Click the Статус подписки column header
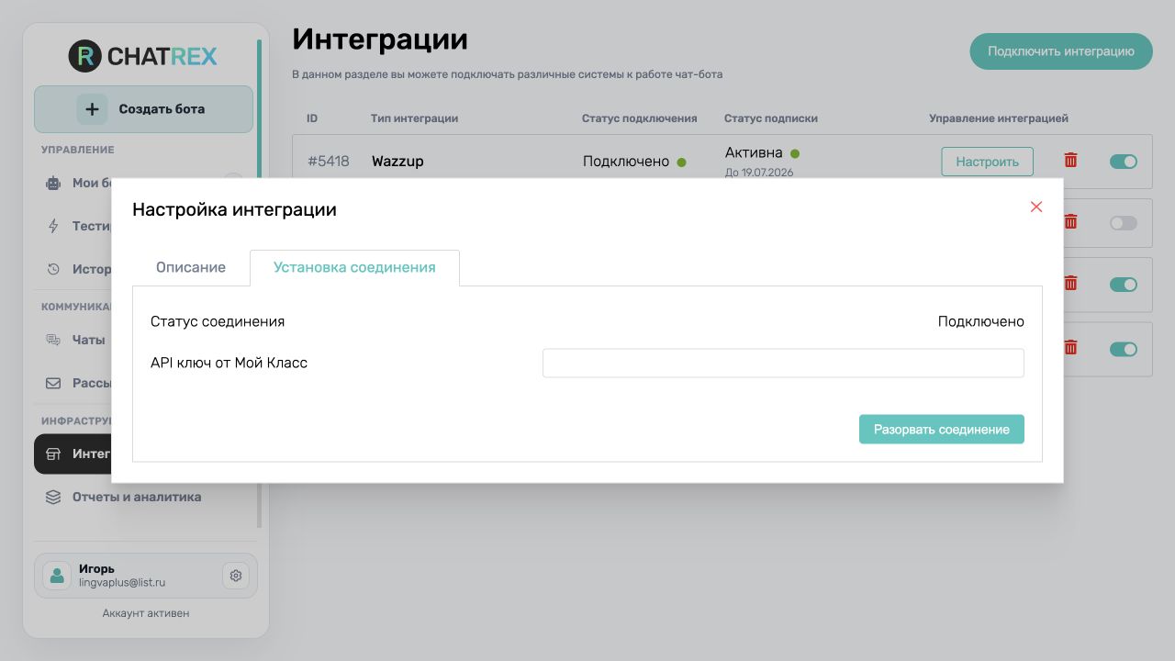This screenshot has width=1175, height=661. point(771,118)
